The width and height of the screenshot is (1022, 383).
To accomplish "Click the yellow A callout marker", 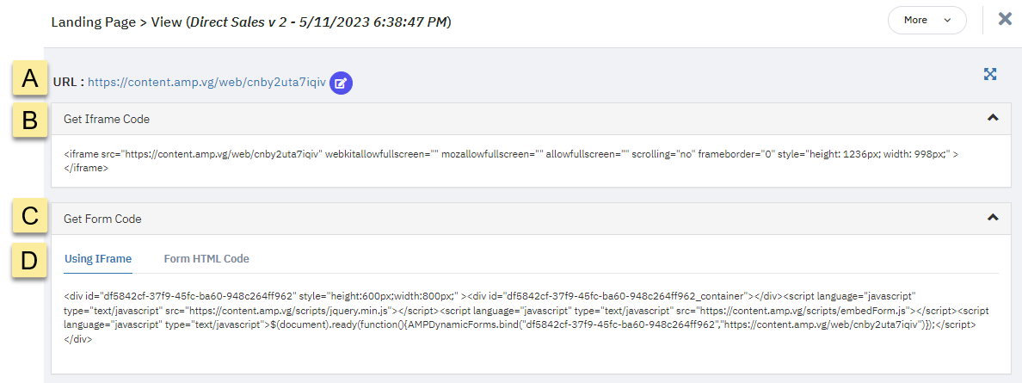I will (x=30, y=80).
